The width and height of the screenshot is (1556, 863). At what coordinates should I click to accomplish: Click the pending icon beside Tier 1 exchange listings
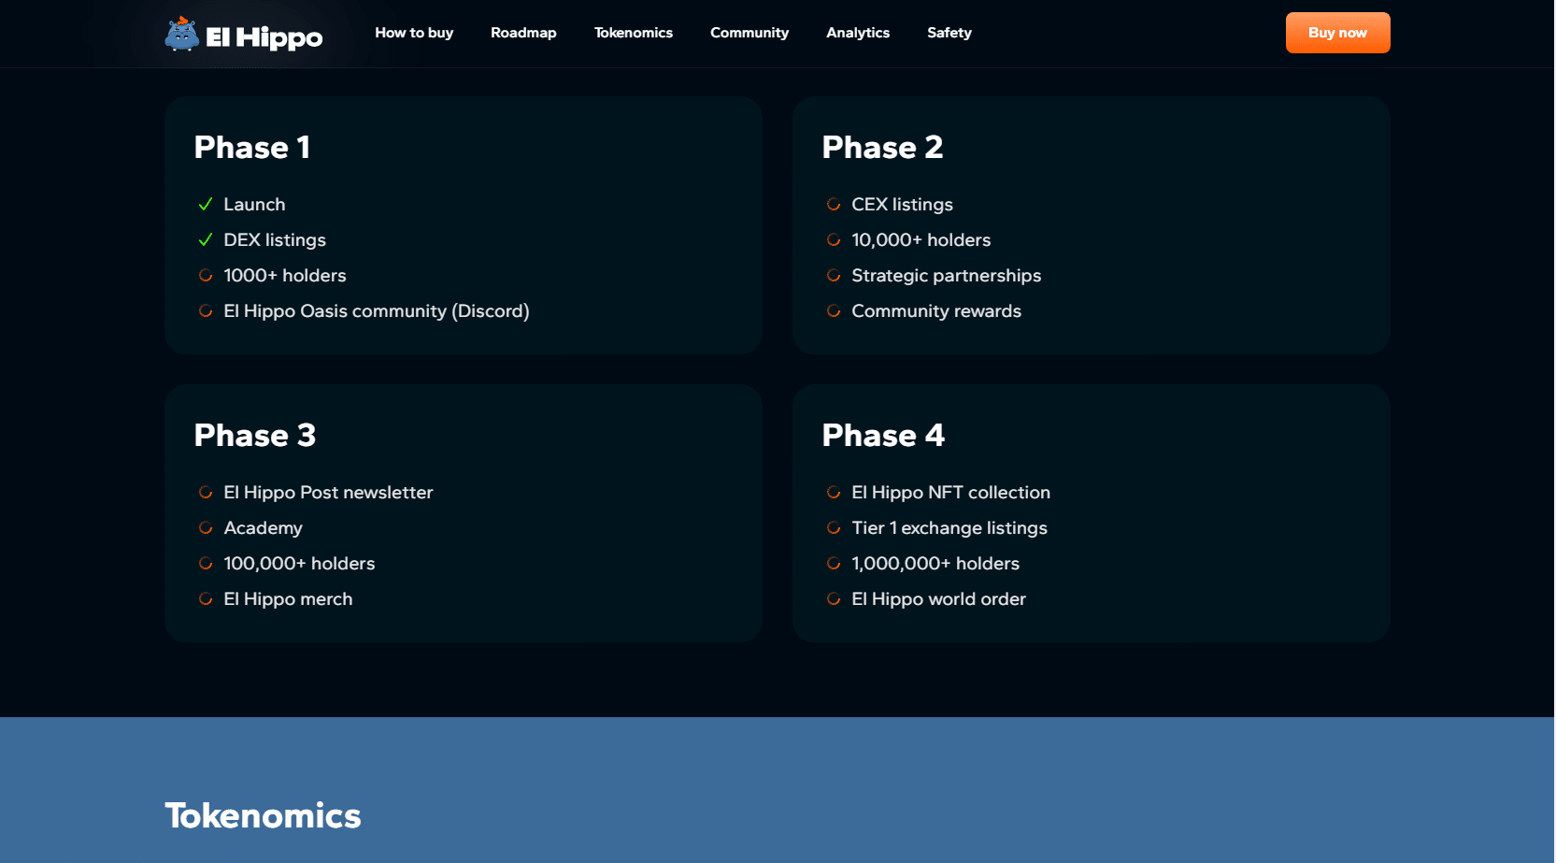(834, 527)
